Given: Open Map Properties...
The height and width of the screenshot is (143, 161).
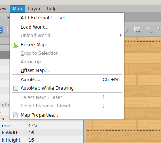Looking at the screenshot, I should tap(67, 115).
